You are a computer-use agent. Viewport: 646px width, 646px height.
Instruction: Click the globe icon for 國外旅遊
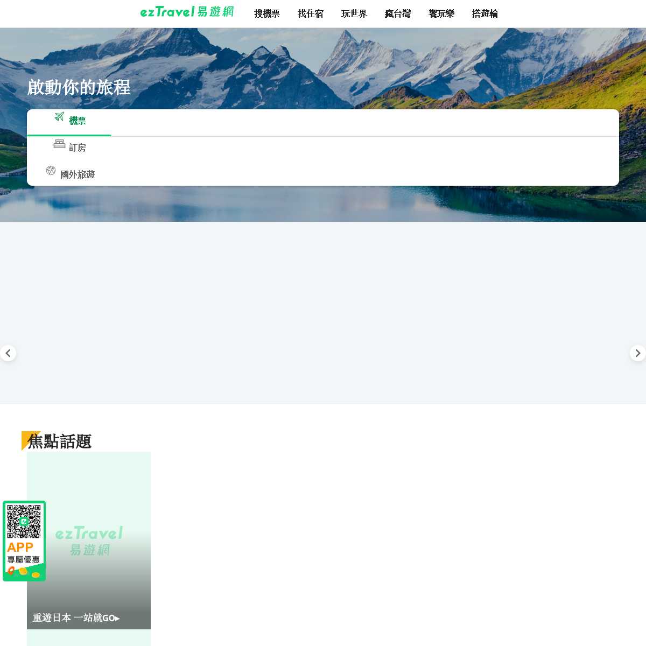pyautogui.click(x=51, y=170)
